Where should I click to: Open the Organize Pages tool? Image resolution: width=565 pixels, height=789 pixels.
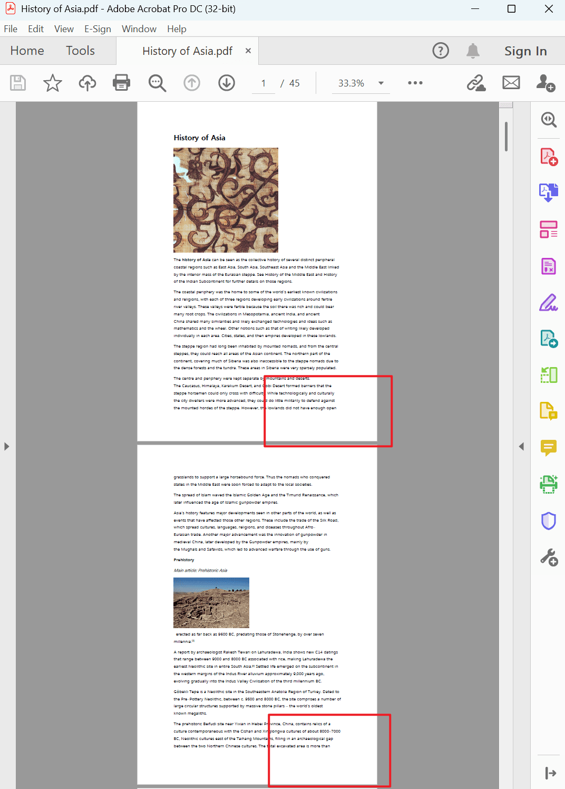(x=548, y=229)
